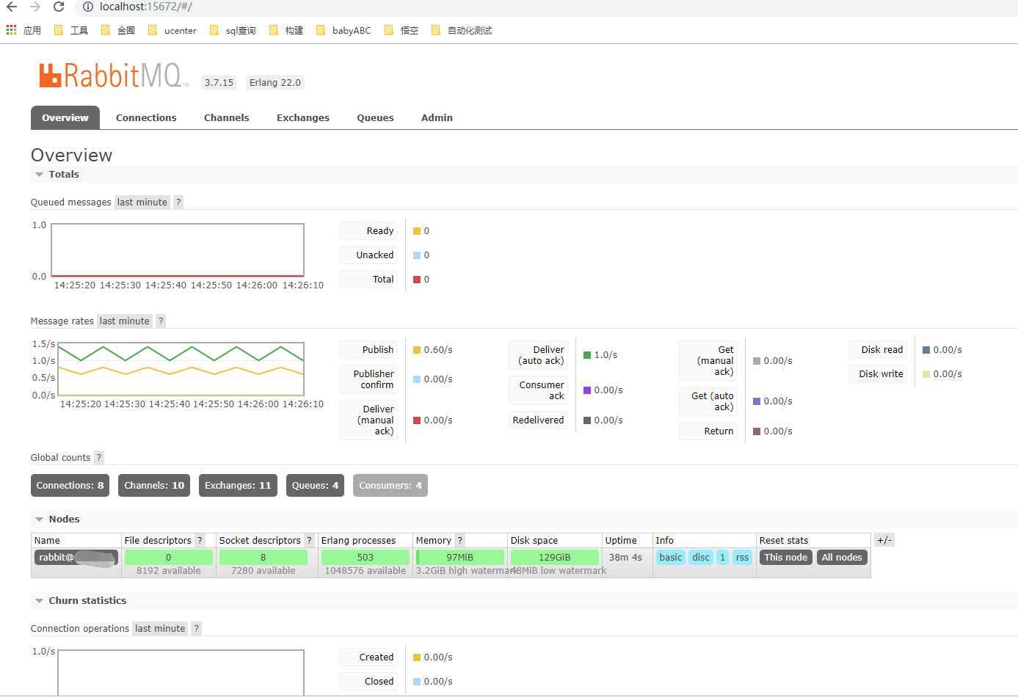Open the 金囤 bookmark folder
This screenshot has height=700, width=1018.
click(x=118, y=30)
